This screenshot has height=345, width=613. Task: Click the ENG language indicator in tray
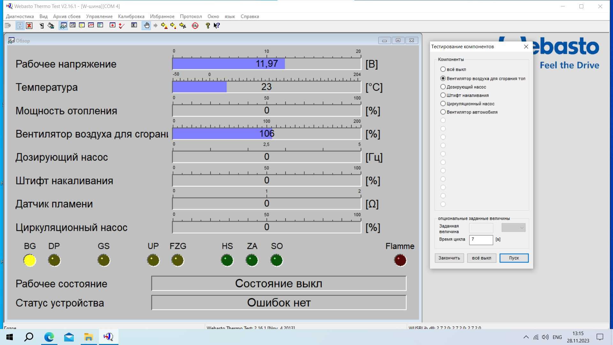557,337
